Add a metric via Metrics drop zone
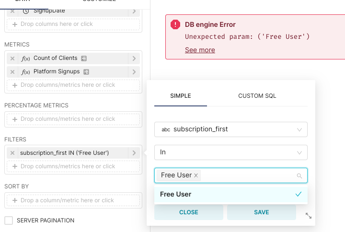The height and width of the screenshot is (232, 345). pyautogui.click(x=73, y=85)
